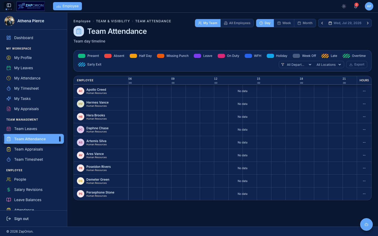Open My Tasks page
This screenshot has height=236, width=378.
pyautogui.click(x=34, y=99)
